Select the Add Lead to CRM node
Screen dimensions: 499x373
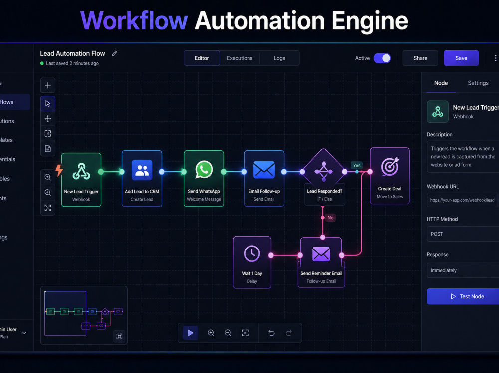click(x=142, y=179)
